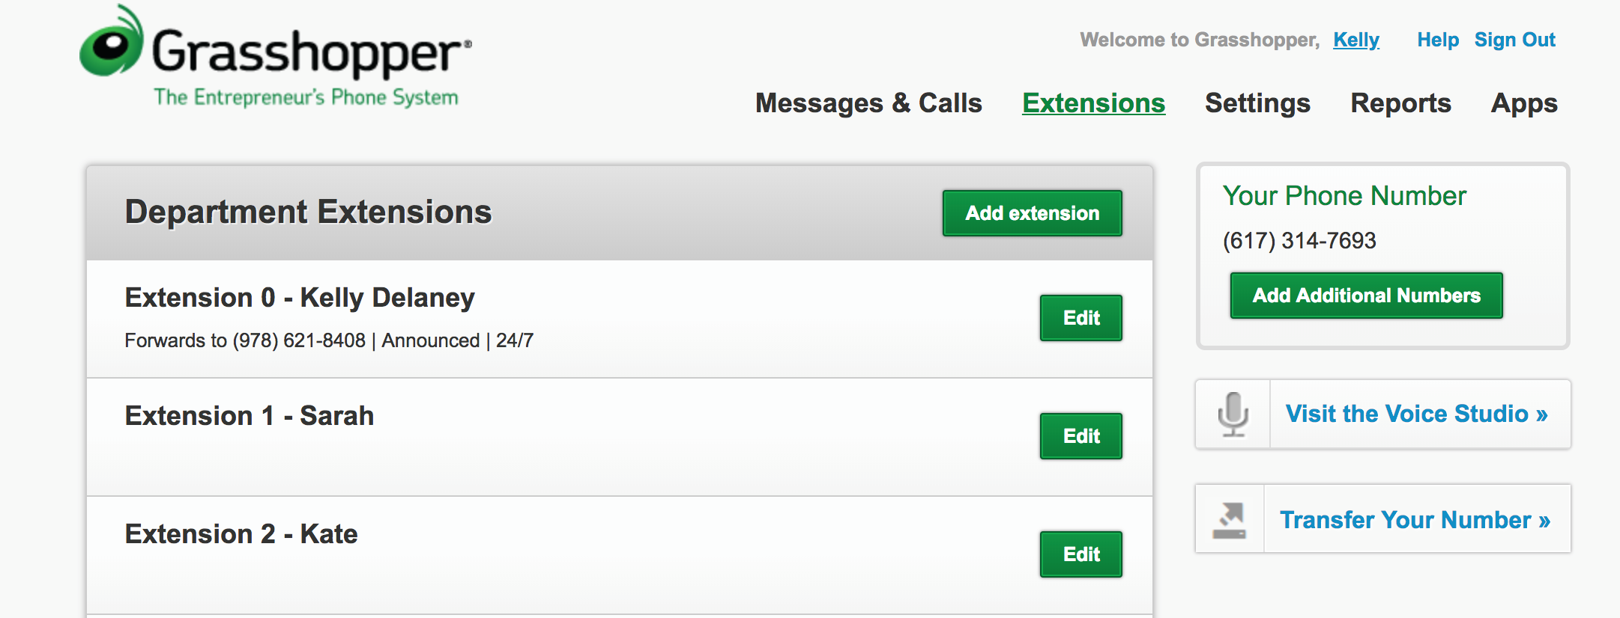The width and height of the screenshot is (1620, 618).
Task: Click the Add extension button
Action: [x=1032, y=213]
